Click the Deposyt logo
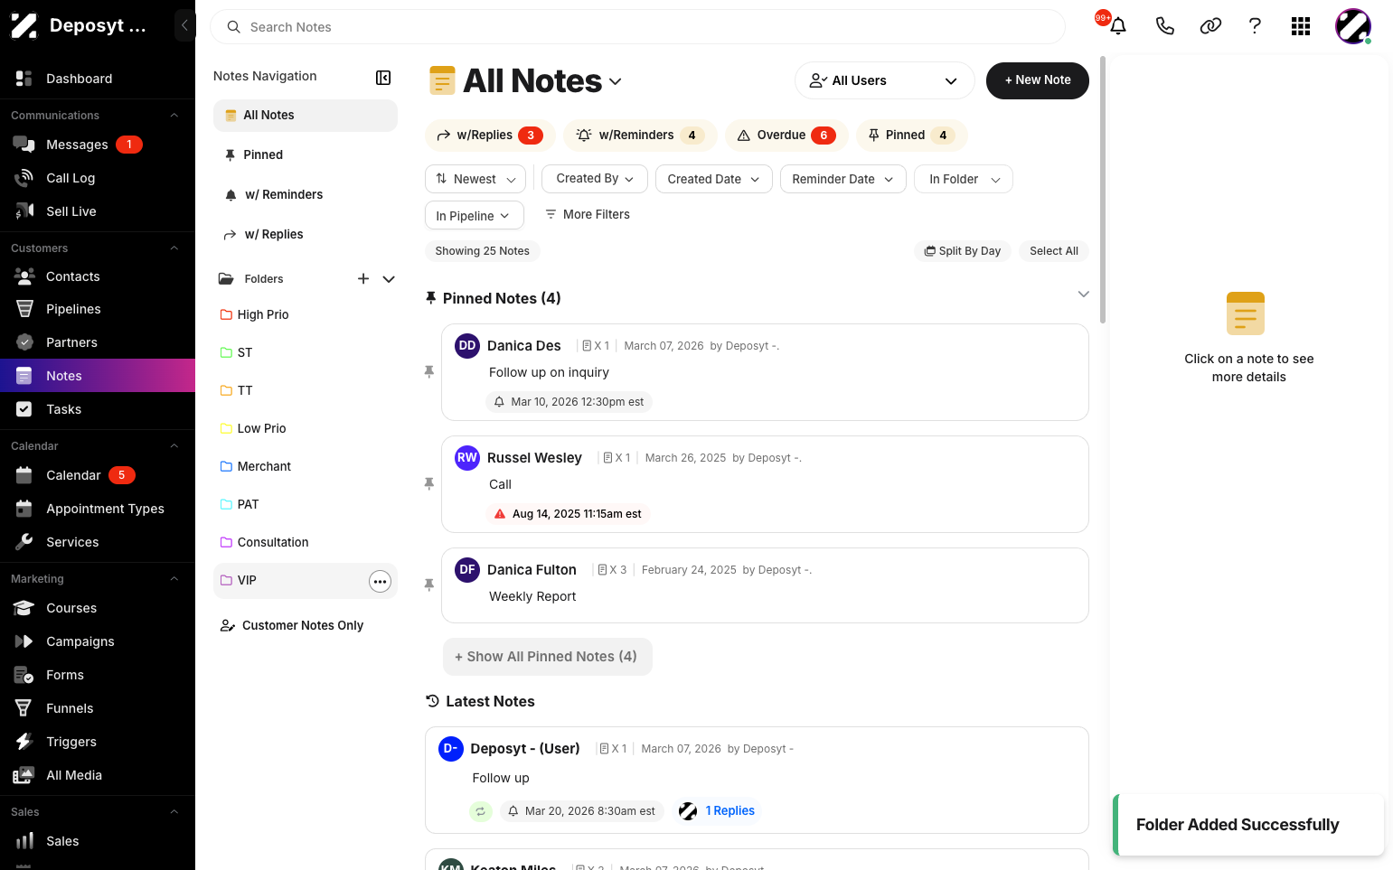Image resolution: width=1393 pixels, height=870 pixels. (x=24, y=25)
